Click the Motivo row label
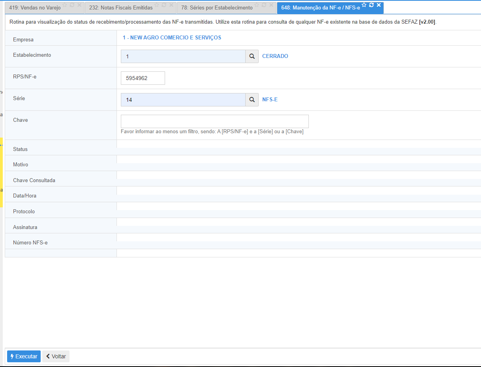481x367 pixels. click(21, 165)
